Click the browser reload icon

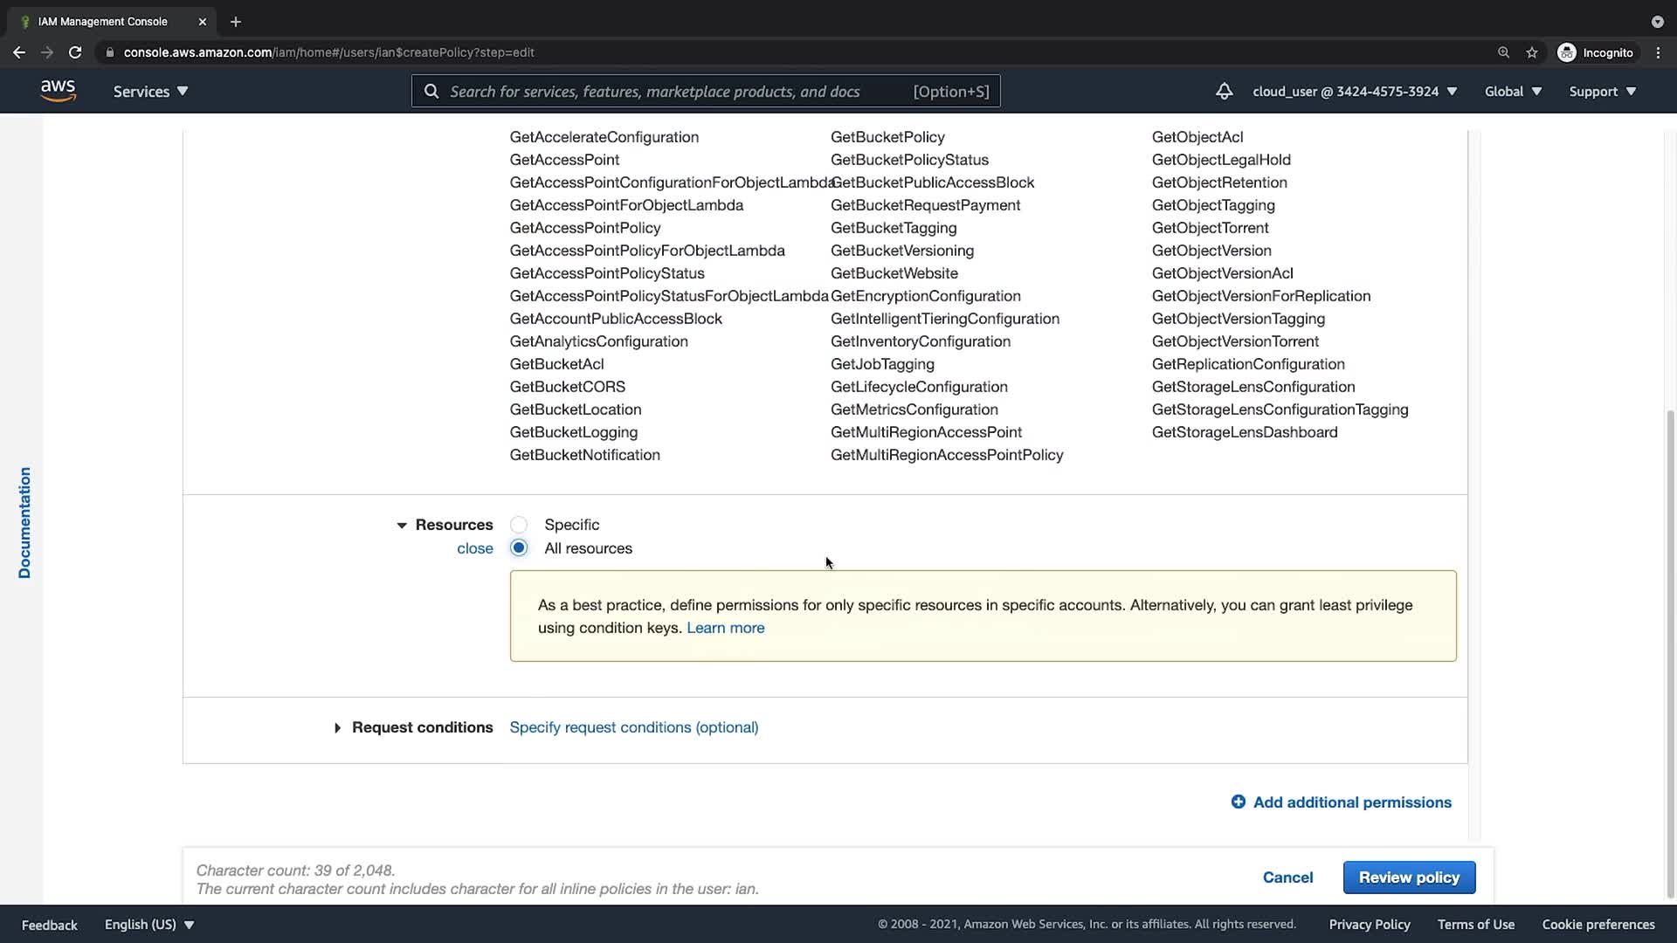click(75, 52)
